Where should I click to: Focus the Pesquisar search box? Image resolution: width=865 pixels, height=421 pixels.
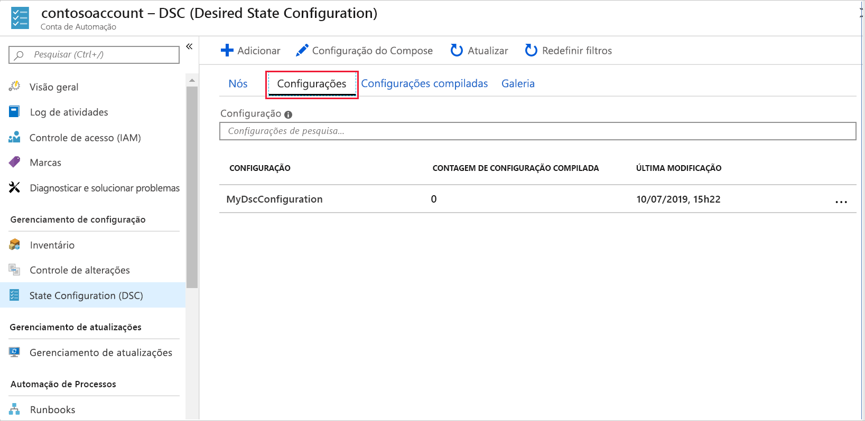pyautogui.click(x=94, y=55)
